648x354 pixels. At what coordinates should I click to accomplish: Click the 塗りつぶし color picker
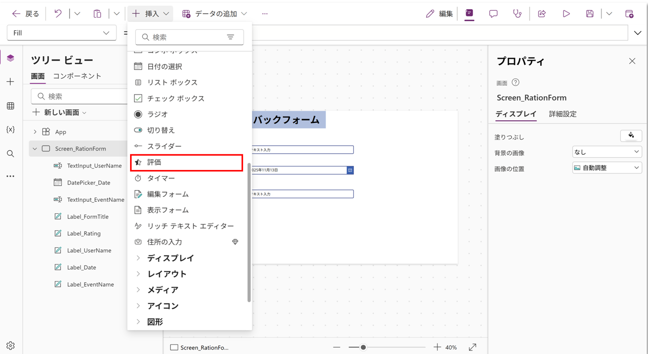pos(631,136)
